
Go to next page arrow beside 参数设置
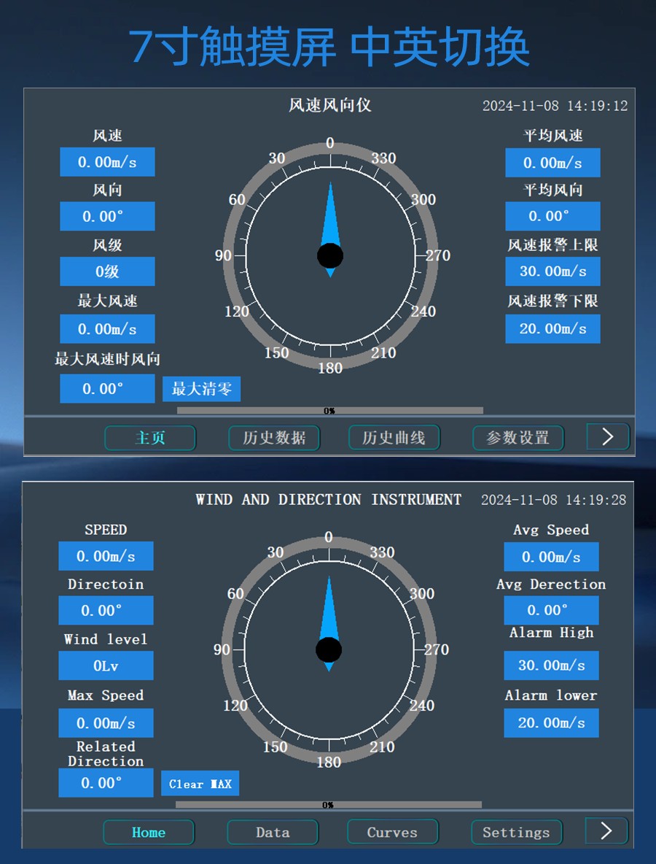pos(608,436)
